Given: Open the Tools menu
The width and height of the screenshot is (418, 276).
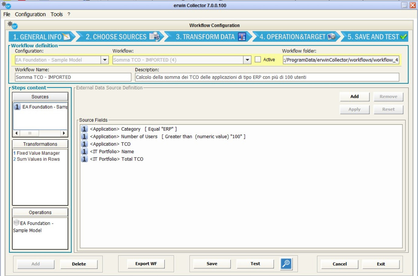Looking at the screenshot, I should pos(57,14).
